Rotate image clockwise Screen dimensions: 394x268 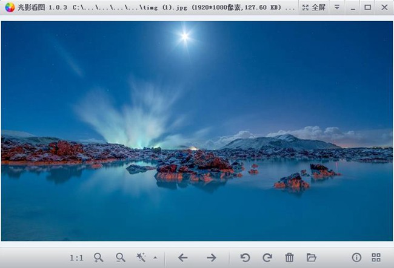[x=267, y=258]
